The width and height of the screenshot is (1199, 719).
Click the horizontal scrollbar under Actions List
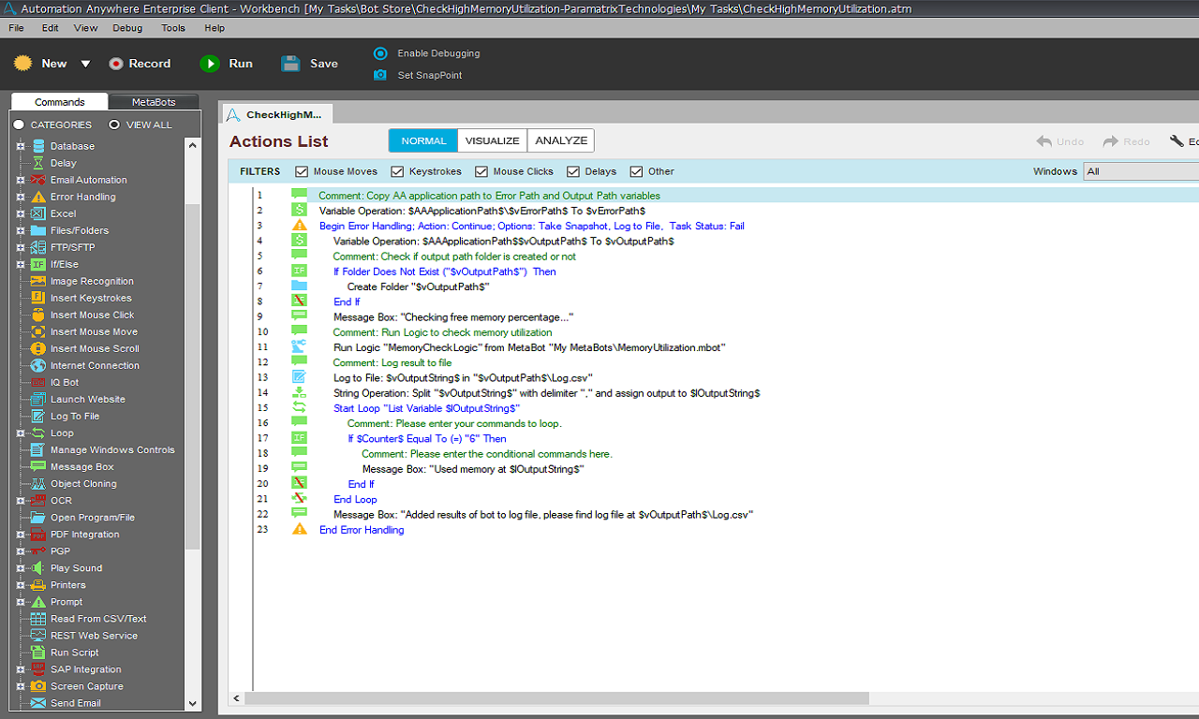pyautogui.click(x=556, y=698)
